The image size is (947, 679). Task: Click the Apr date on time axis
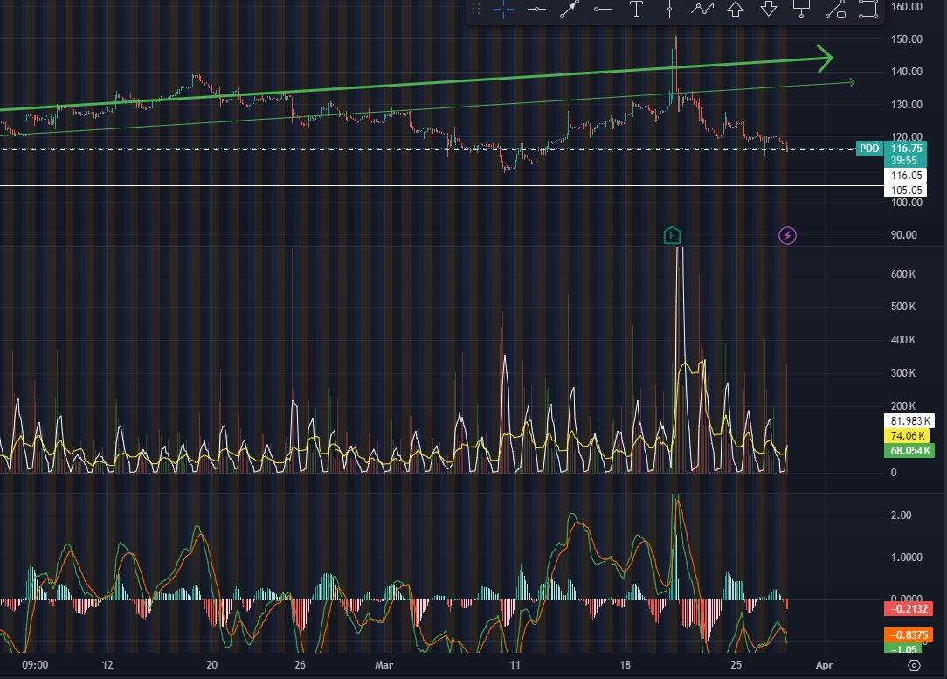click(825, 665)
